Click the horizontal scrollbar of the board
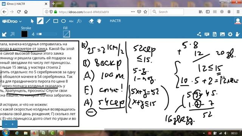Viewport: 242px width, 136px height. click(x=173, y=129)
